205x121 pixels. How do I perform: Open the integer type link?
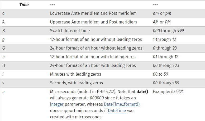pyautogui.click(x=57, y=104)
